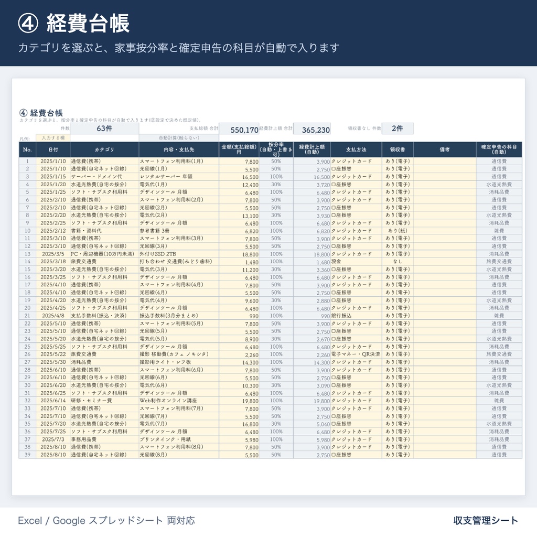The image size is (537, 537).
Task: Select the No. column header
Action: (27, 149)
